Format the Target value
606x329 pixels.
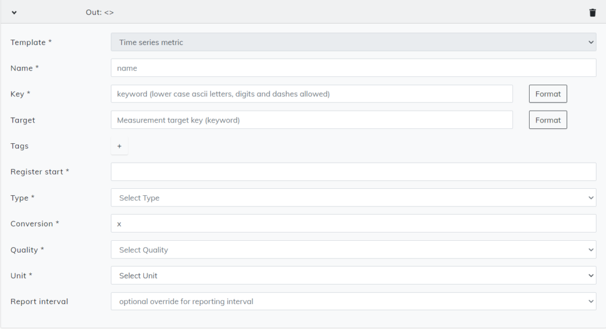click(x=547, y=120)
